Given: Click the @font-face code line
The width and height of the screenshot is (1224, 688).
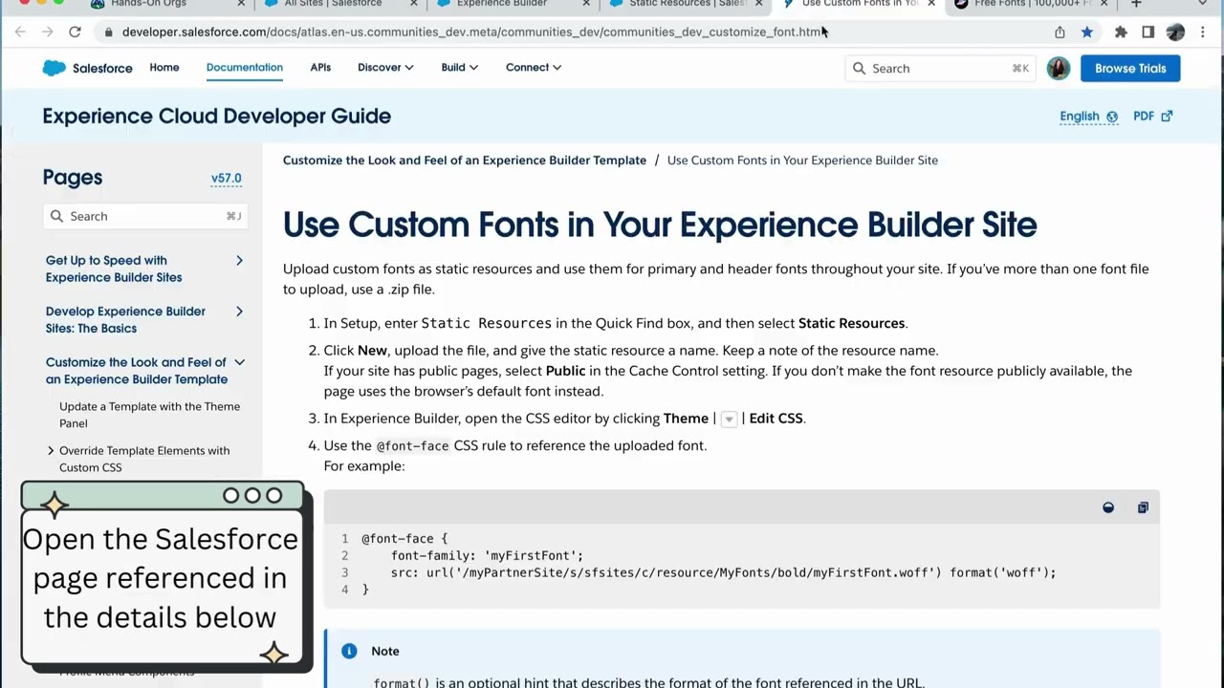Looking at the screenshot, I should point(404,539).
